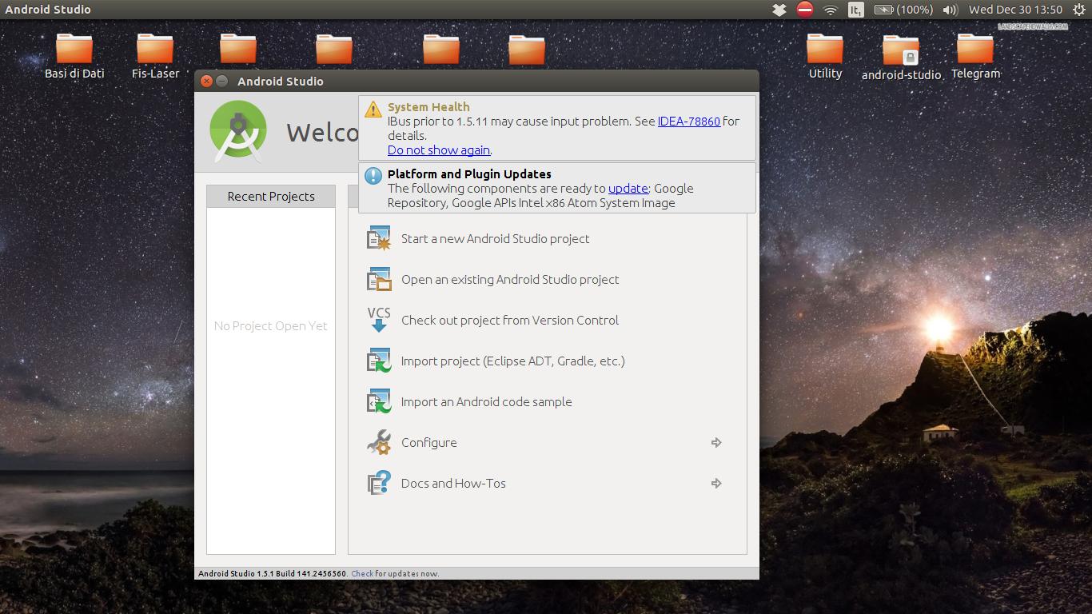Open the Telegram desktop folder

click(975, 56)
